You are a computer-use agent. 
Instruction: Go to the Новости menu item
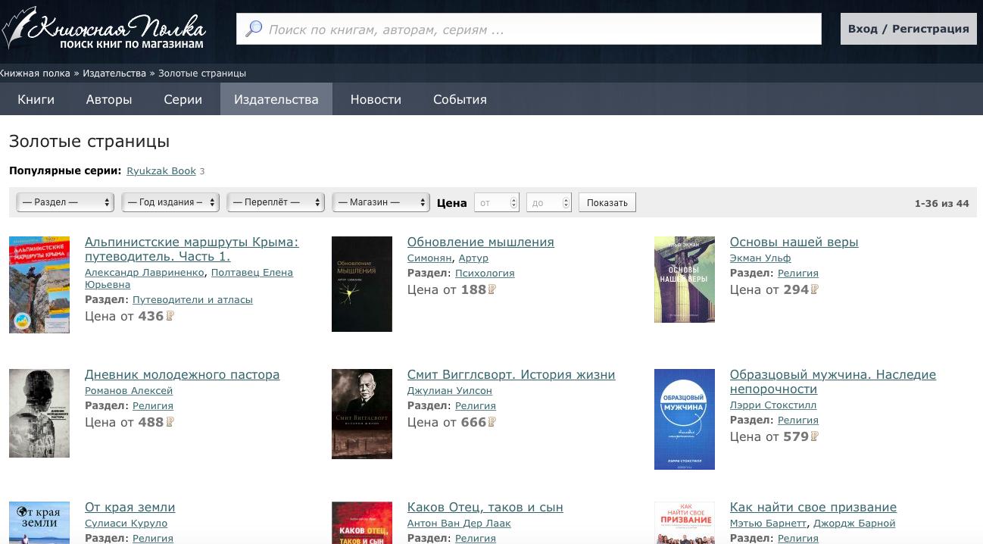[x=376, y=99]
